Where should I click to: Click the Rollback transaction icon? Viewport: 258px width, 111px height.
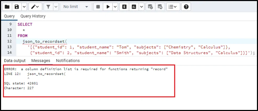(x=160, y=7)
